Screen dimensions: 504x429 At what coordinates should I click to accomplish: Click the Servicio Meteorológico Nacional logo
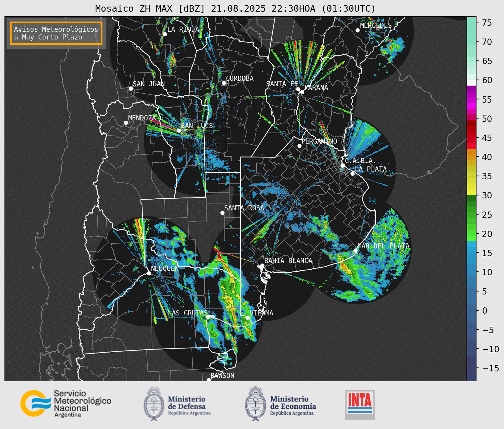[66, 404]
